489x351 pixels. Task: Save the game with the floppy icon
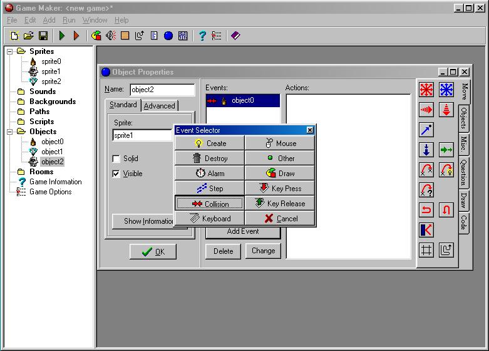pos(43,36)
